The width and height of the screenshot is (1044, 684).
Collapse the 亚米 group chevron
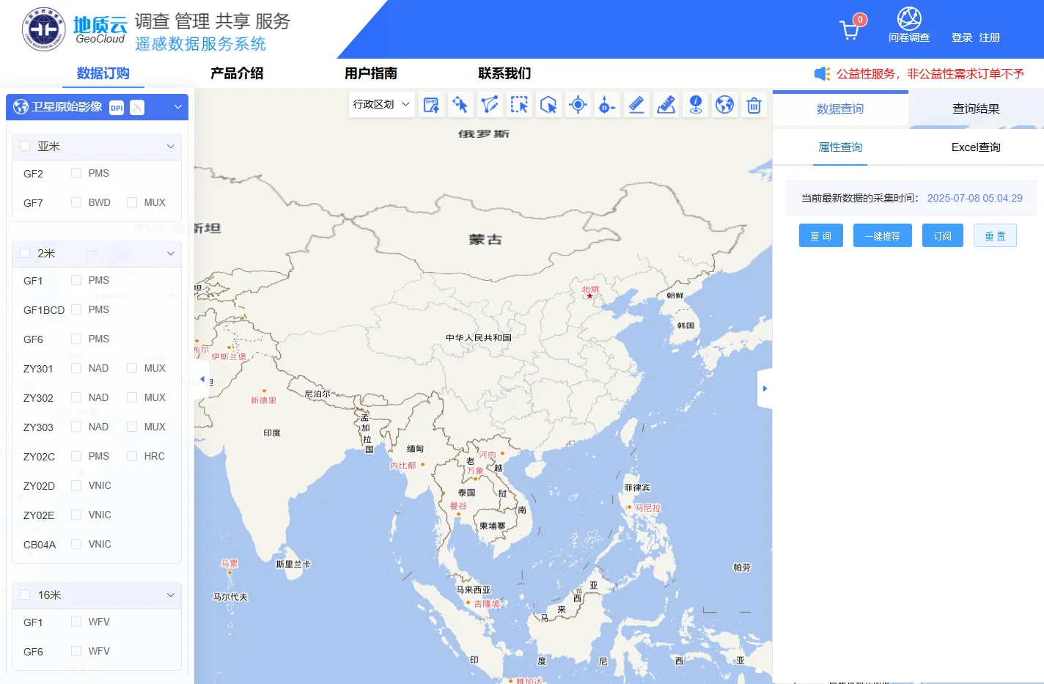click(171, 146)
